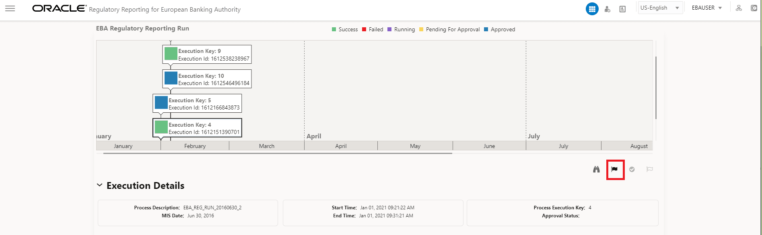
Task: Select the Execution Key: 5 node
Action: point(197,103)
